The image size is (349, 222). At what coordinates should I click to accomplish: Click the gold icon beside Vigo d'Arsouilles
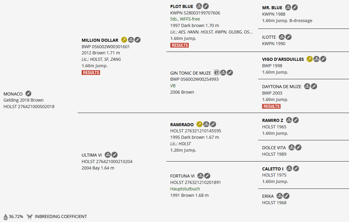[x=310, y=59]
